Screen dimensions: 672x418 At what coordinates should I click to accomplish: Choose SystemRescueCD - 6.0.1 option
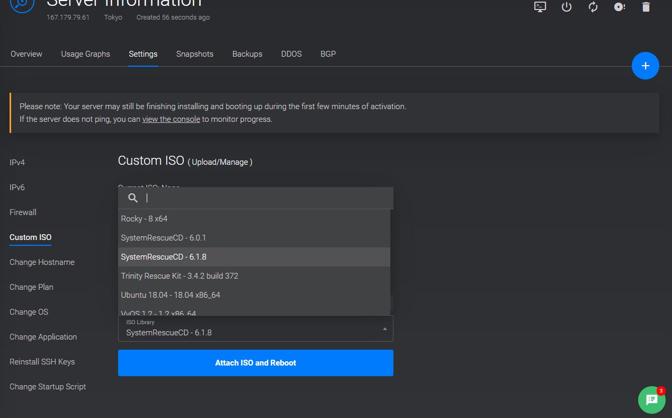[254, 238]
